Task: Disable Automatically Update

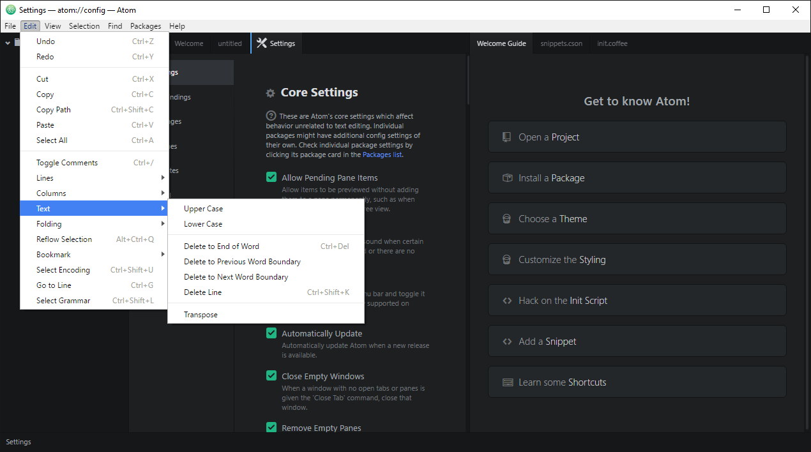Action: (271, 333)
